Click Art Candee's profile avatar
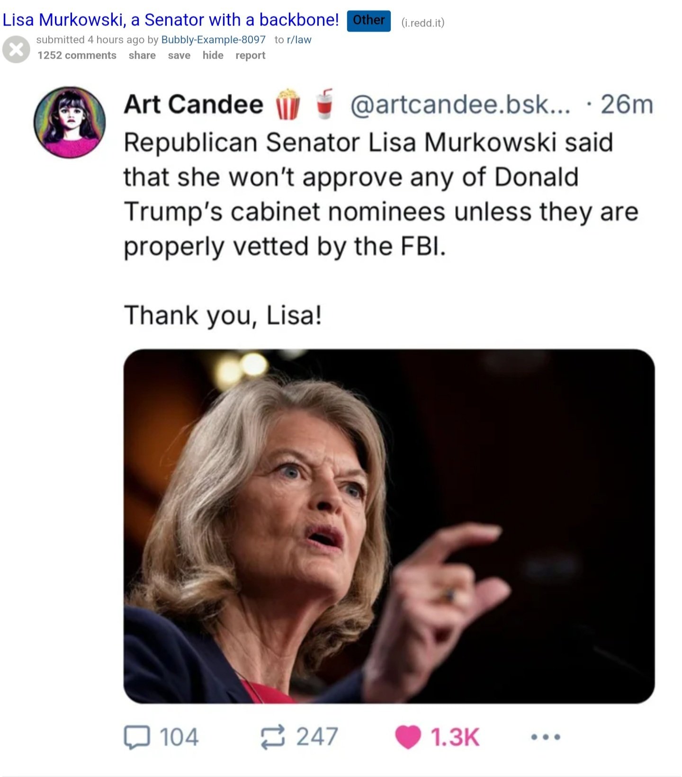 click(69, 122)
